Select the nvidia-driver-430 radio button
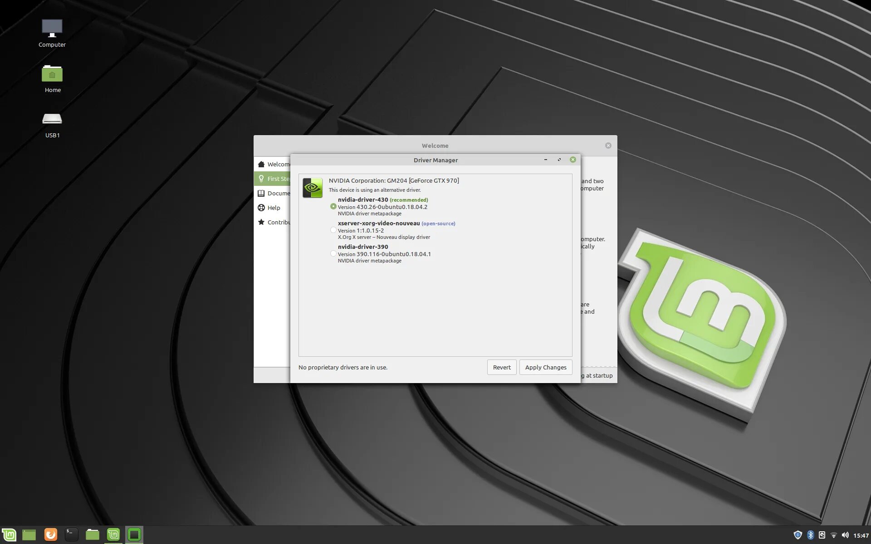This screenshot has width=871, height=544. [x=333, y=206]
